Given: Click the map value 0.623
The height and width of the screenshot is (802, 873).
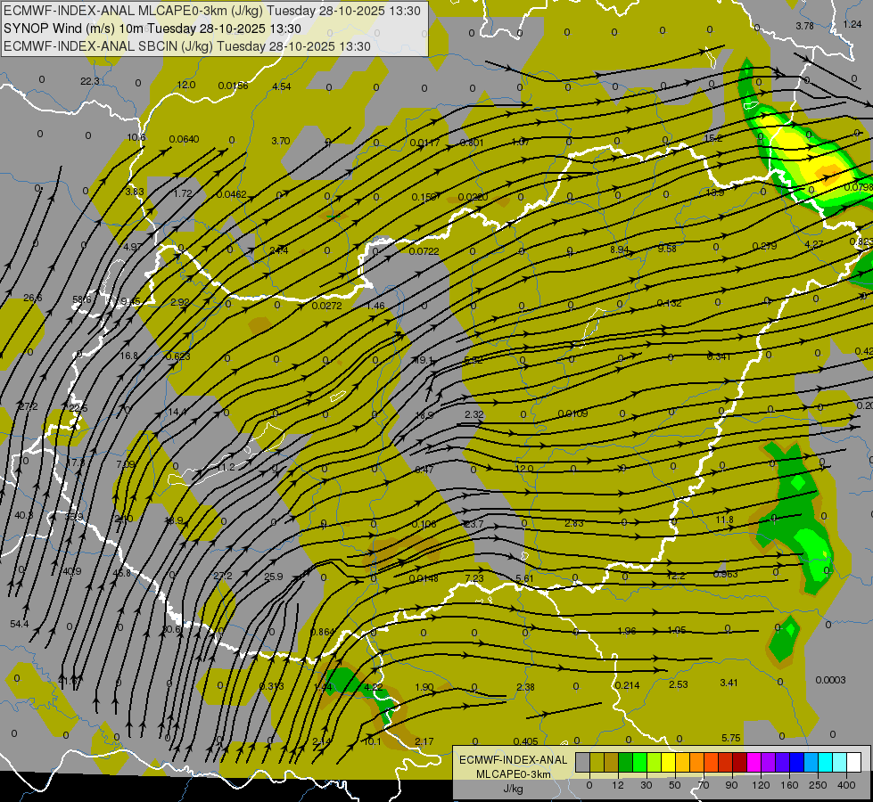Looking at the screenshot, I should (178, 356).
